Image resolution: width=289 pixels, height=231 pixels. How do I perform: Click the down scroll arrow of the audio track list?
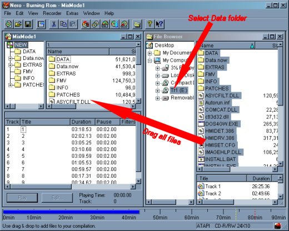pos(138,181)
